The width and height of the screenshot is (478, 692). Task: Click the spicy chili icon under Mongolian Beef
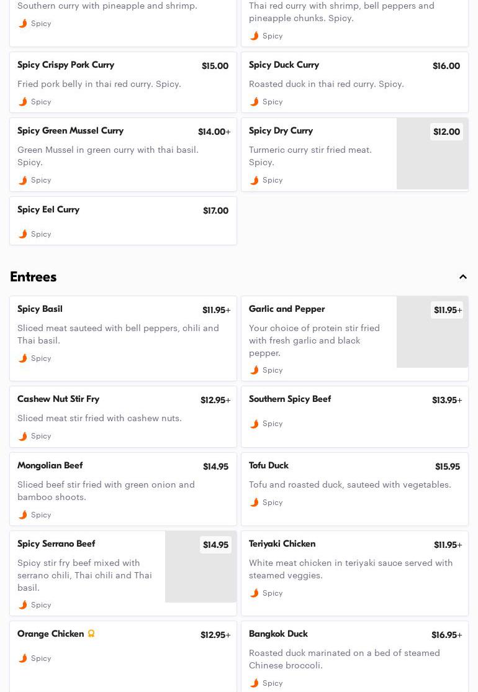23,515
